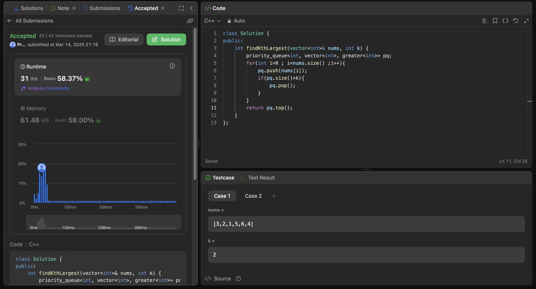The height and width of the screenshot is (289, 536).
Task: Expand the code editor to fullscreen
Action: (526, 21)
